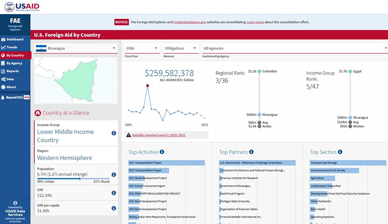Go to By Agency section
The height and width of the screenshot is (224, 388).
(14, 63)
